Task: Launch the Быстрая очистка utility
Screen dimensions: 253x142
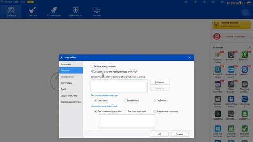Action: coord(244,131)
